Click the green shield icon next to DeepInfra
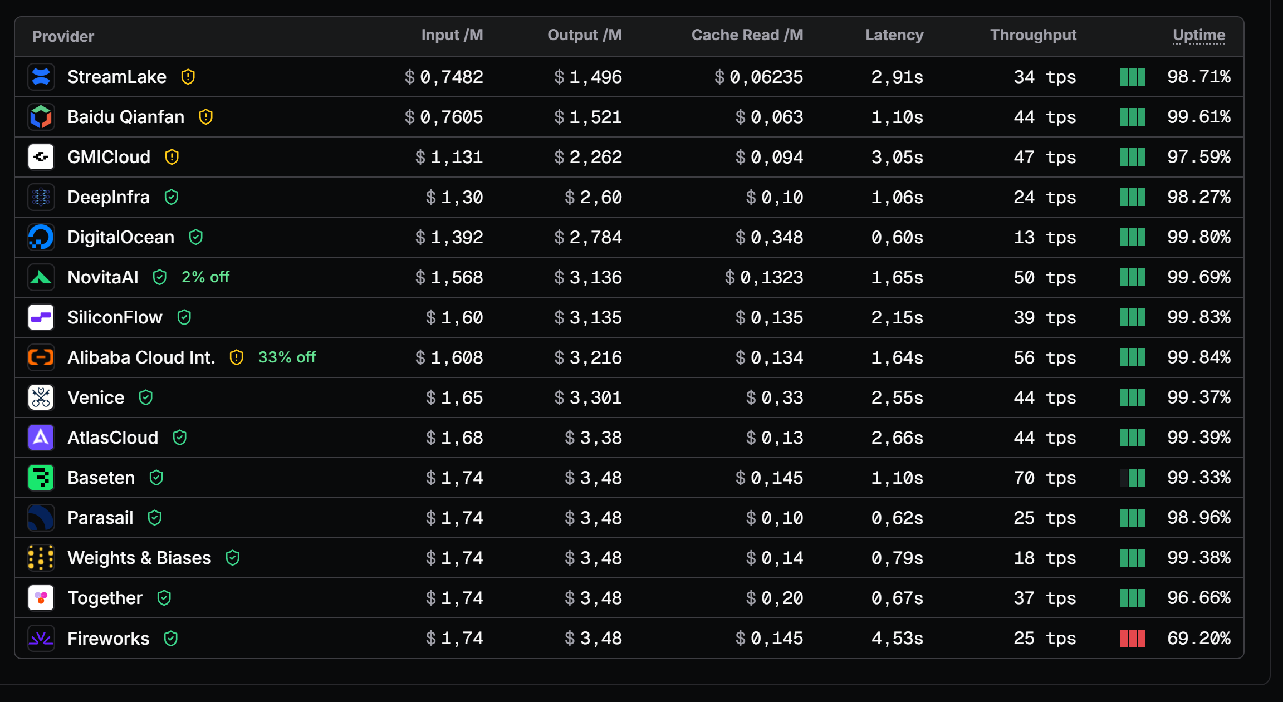 tap(172, 197)
